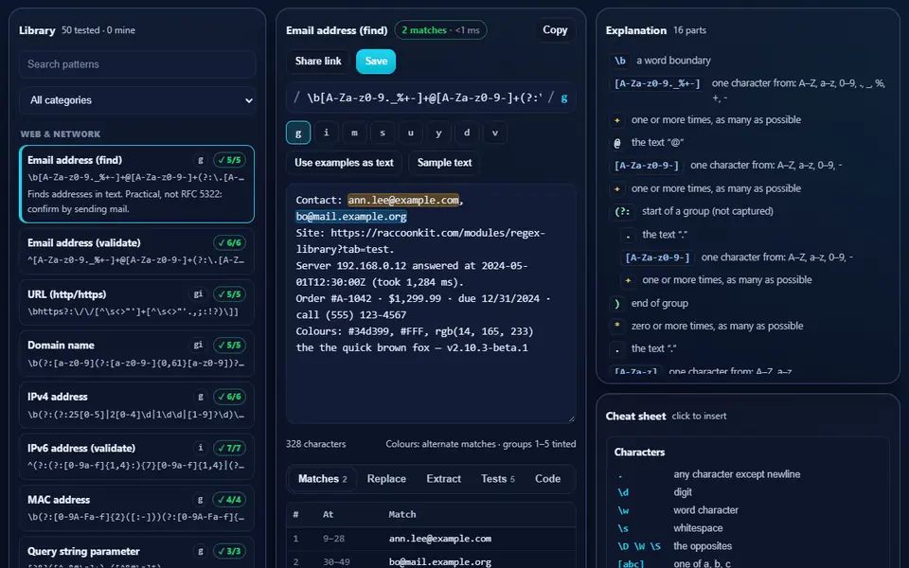This screenshot has height=568, width=909.
Task: Switch to the Replace tab
Action: (x=386, y=479)
